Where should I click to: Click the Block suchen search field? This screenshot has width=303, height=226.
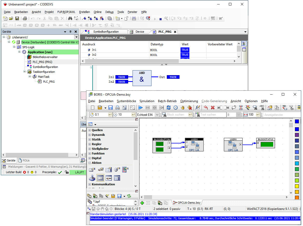click(177, 115)
